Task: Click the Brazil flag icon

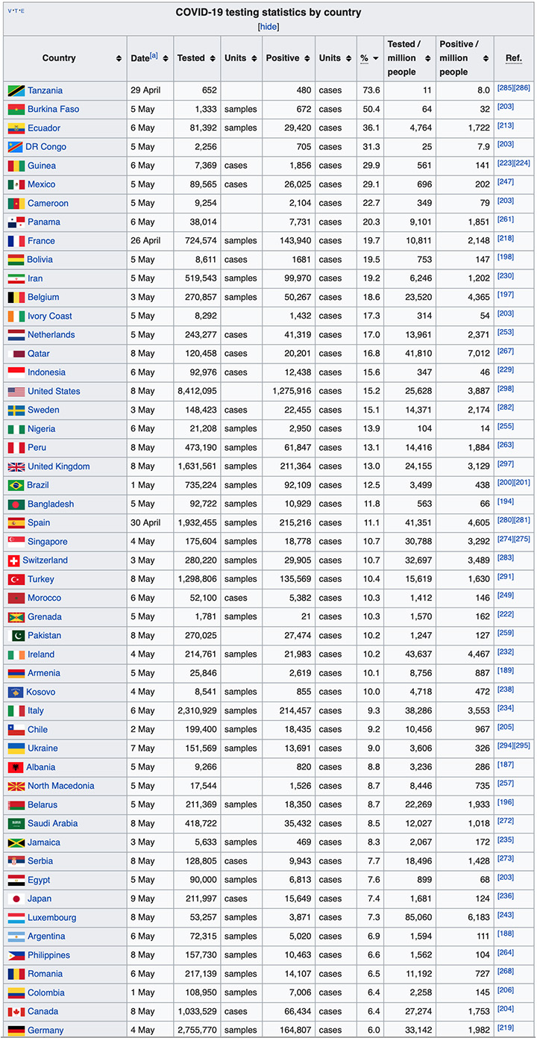Action: pyautogui.click(x=16, y=486)
